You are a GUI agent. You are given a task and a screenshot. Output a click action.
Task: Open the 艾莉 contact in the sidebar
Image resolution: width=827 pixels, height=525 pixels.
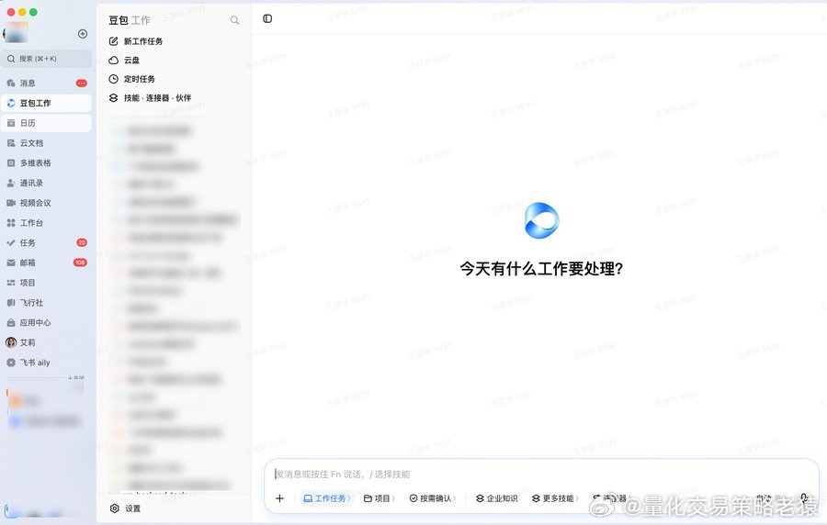click(47, 342)
